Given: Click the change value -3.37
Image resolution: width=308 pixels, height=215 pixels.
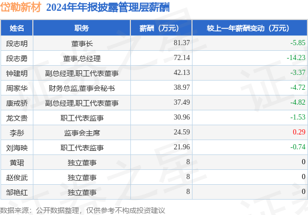Looking at the screenshot, I should pos(298,72).
